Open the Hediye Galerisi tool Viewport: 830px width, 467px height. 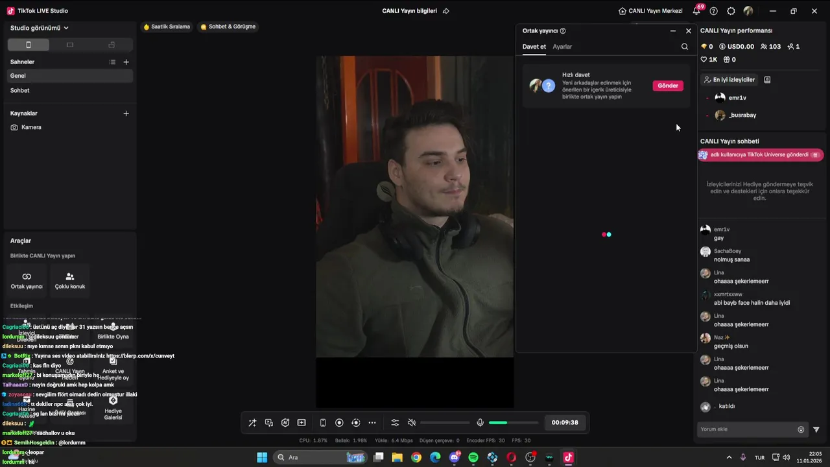pyautogui.click(x=113, y=407)
